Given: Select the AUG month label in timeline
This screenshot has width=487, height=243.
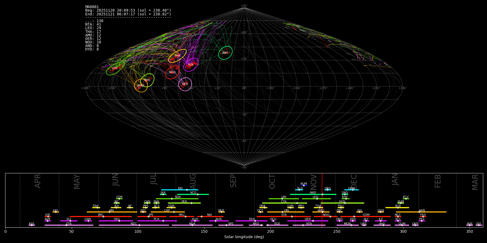Looking at the screenshot, I should click(x=193, y=182).
